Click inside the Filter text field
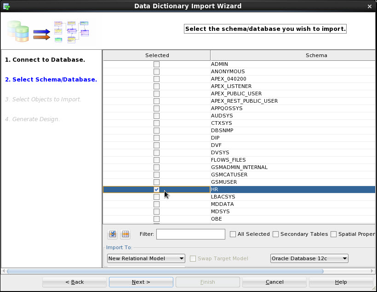Screen dimensions: 377x292 click(x=190, y=234)
